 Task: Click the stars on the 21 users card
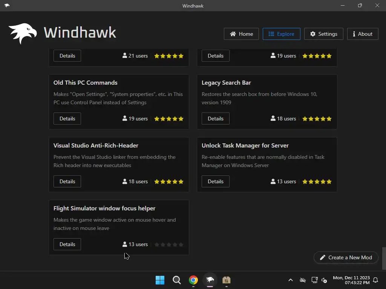click(x=169, y=56)
